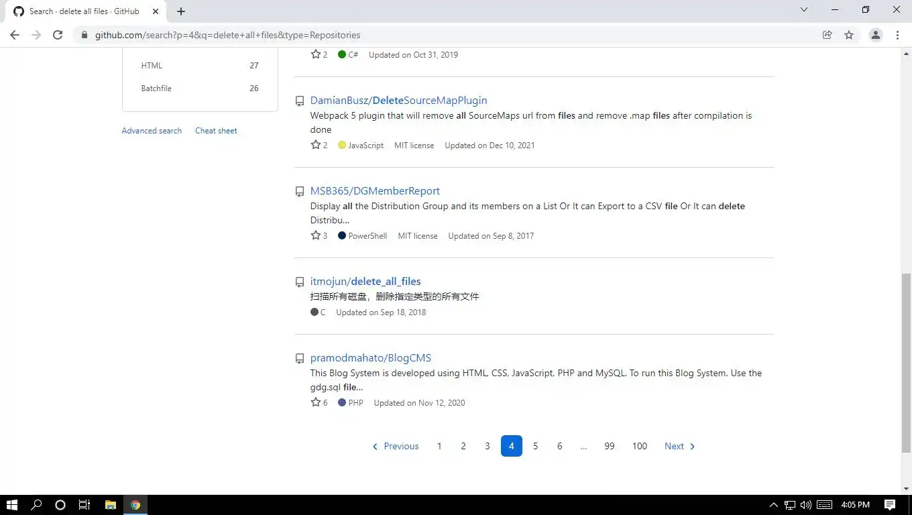The height and width of the screenshot is (515, 912).
Task: Open DamianBusz/DeleteSourceMapPlugin repository
Action: [398, 101]
